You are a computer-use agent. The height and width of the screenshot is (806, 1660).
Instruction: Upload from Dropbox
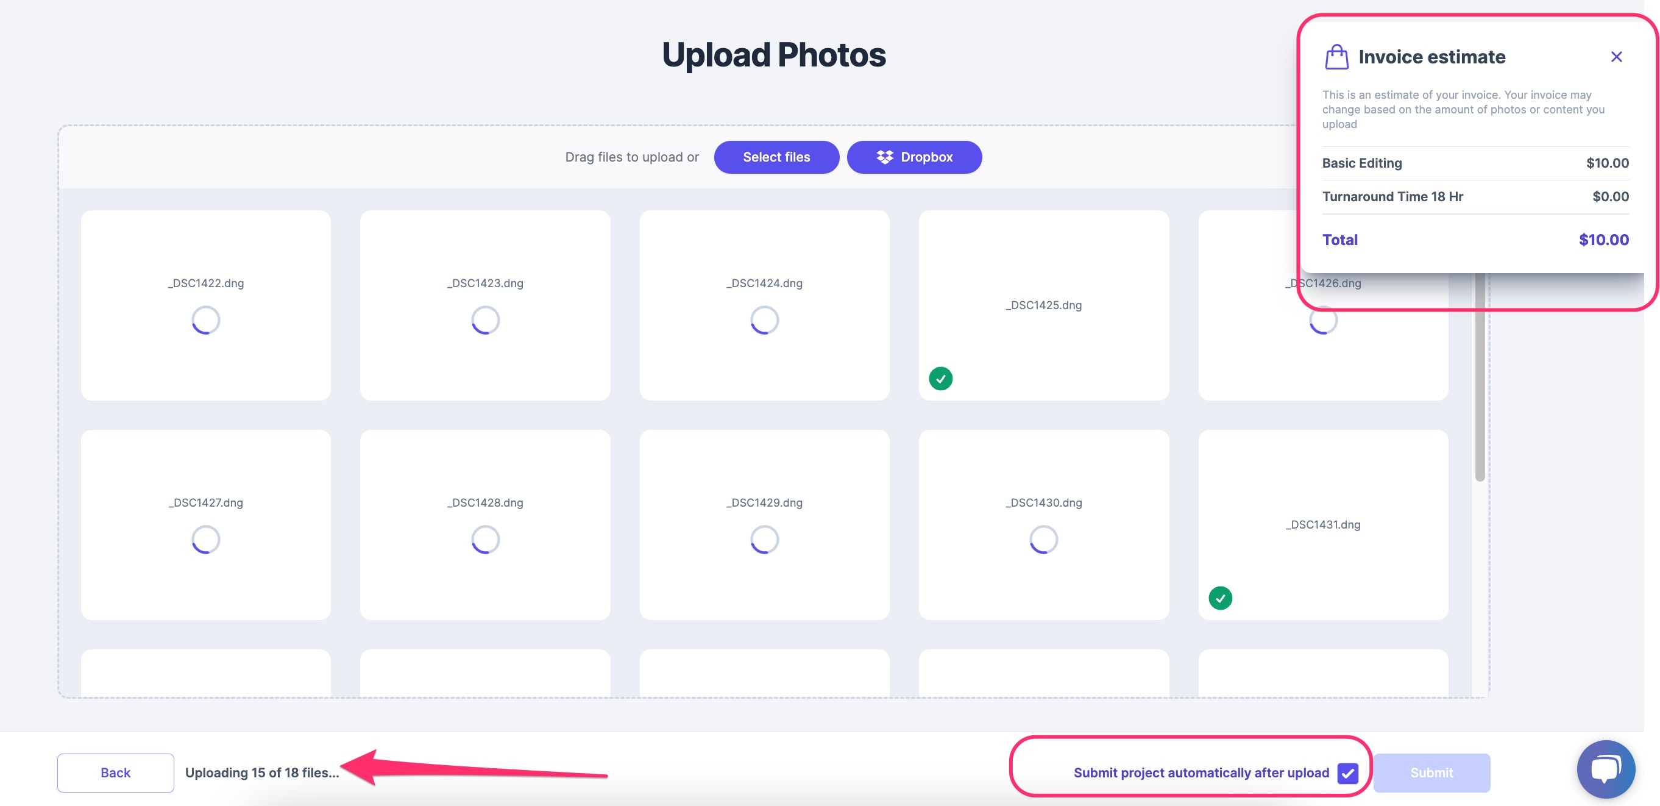click(x=913, y=157)
